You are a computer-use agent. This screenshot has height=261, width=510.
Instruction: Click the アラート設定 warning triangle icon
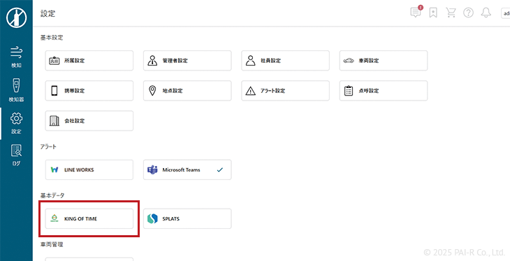250,91
